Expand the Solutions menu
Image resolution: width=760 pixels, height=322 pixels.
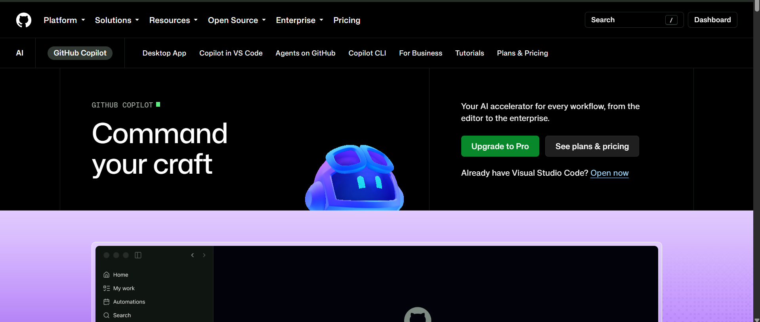point(117,20)
